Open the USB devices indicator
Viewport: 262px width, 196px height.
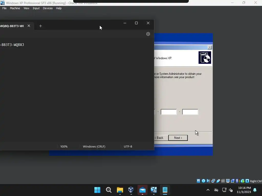coord(218,181)
